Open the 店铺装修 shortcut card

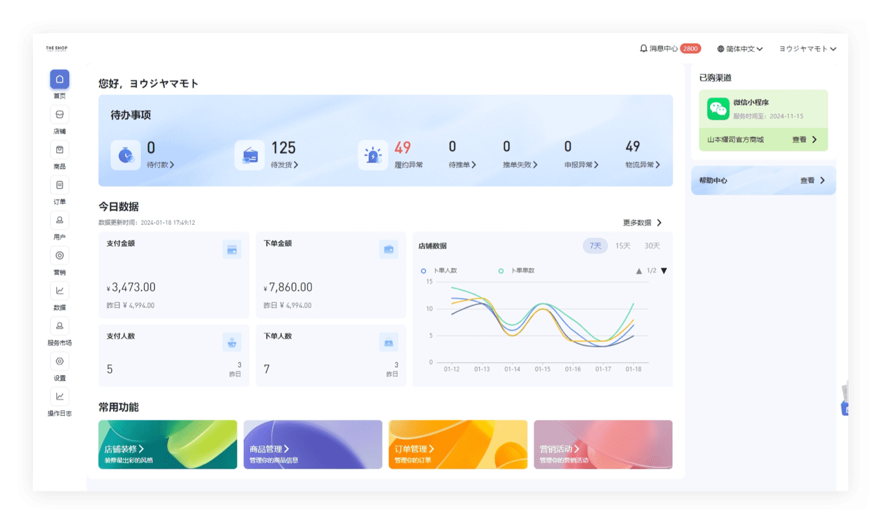coord(167,444)
